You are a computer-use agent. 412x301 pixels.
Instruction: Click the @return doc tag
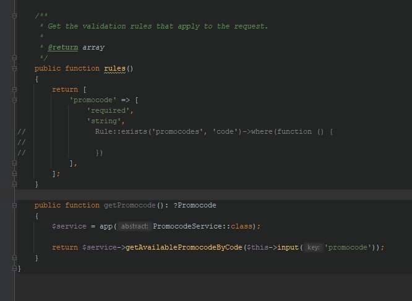63,47
